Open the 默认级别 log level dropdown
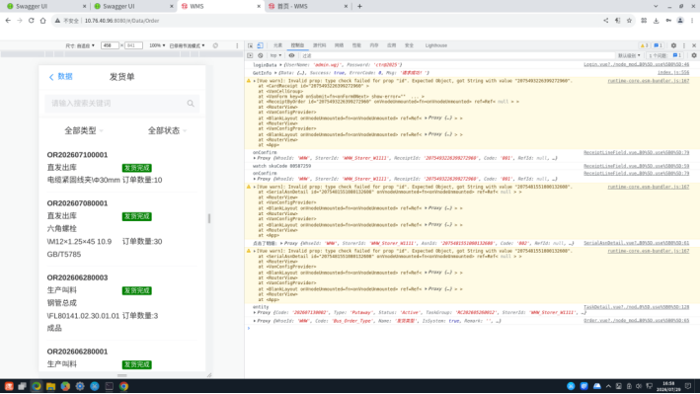Screen dimensions: 700x394 click(629, 56)
